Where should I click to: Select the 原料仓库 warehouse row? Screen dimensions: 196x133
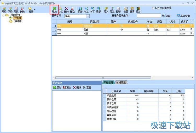click(x=144, y=99)
